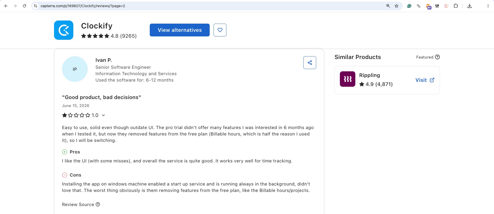Click the Review Source label
The height and width of the screenshot is (214, 494).
tap(78, 205)
